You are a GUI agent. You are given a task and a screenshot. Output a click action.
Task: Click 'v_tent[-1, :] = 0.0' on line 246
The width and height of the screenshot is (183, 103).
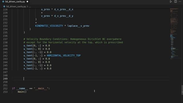pyautogui.click(x=37, y=69)
